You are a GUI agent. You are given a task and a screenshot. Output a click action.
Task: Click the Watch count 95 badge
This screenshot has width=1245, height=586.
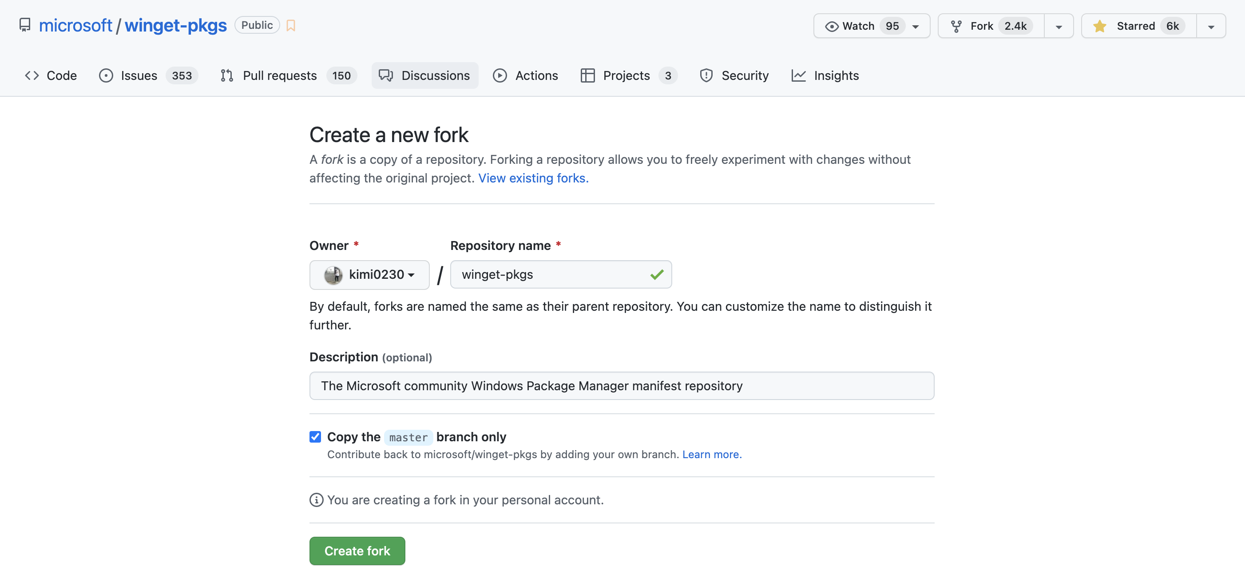892,26
